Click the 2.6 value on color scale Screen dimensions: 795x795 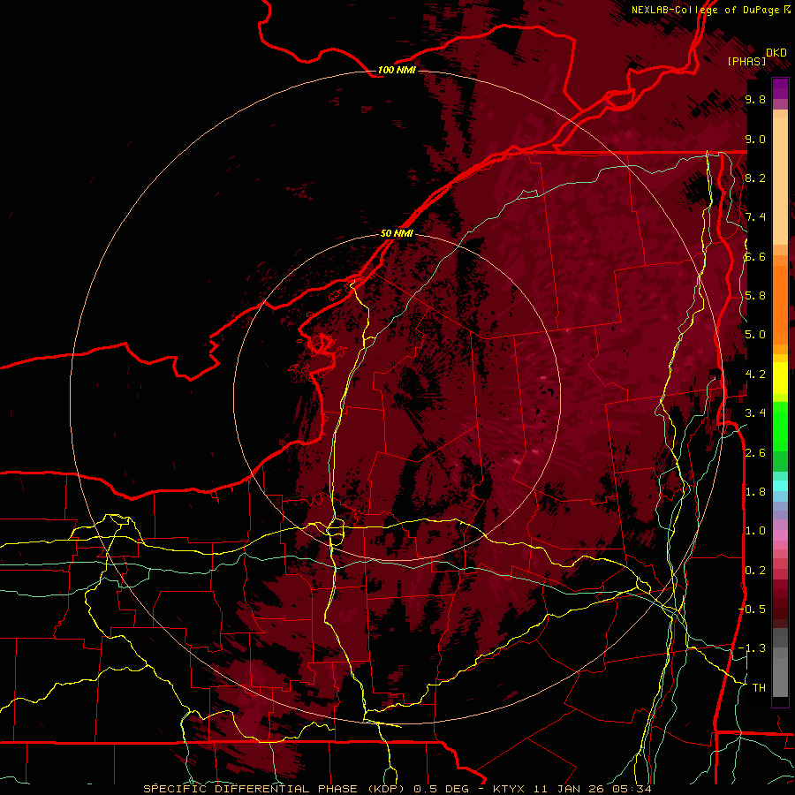[755, 453]
